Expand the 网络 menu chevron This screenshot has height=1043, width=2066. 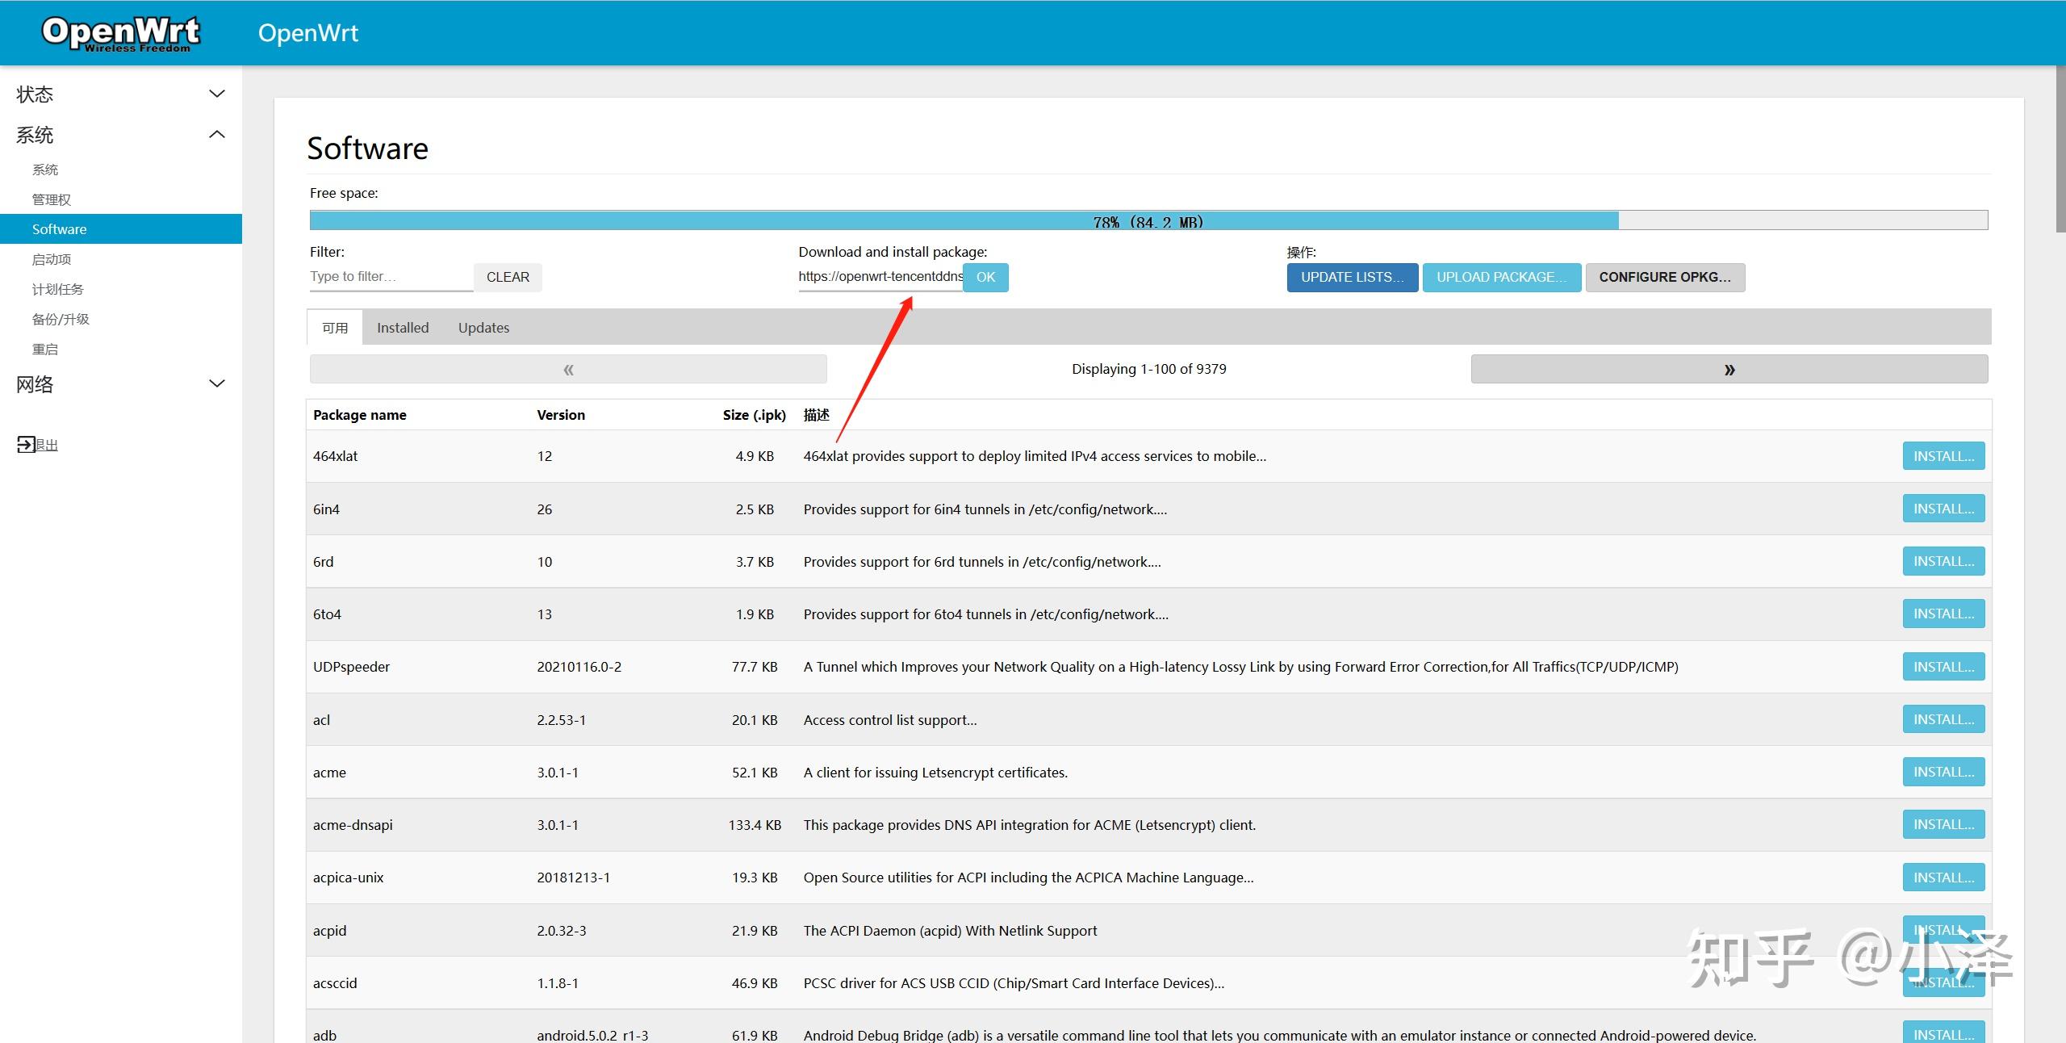tap(217, 383)
